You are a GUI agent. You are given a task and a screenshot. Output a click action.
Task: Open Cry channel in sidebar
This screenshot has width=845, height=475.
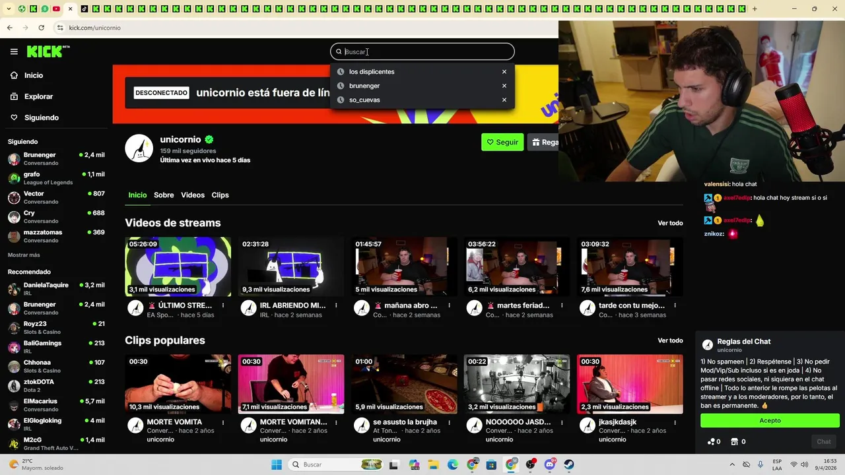56,217
